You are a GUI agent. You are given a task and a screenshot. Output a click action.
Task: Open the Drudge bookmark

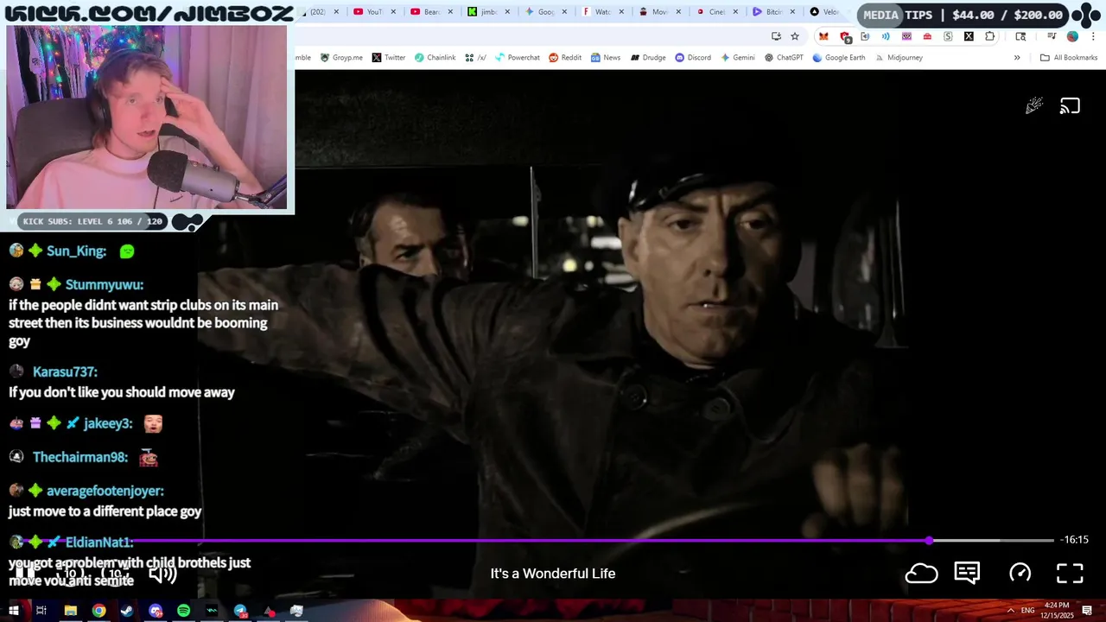click(x=647, y=57)
